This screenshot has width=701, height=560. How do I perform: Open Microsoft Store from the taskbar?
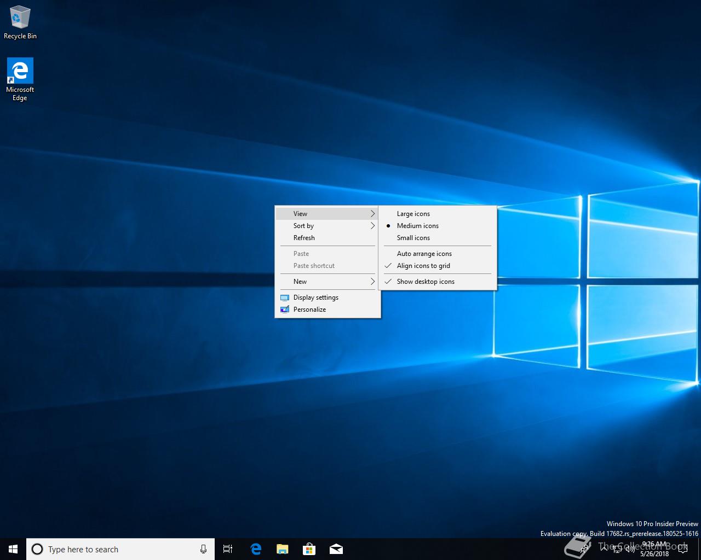coord(309,549)
